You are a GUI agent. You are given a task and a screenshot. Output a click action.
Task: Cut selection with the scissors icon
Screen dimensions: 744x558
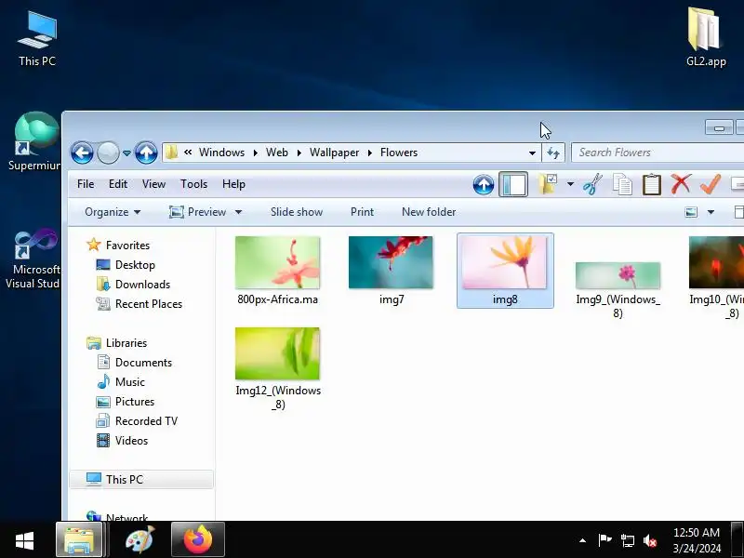592,184
